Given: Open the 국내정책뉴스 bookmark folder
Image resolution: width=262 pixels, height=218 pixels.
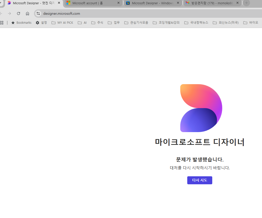Looking at the screenshot, I should point(196,23).
